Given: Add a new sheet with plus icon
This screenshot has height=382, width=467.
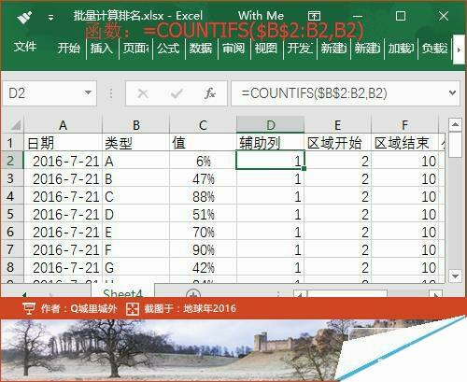Looking at the screenshot, I should (x=193, y=293).
